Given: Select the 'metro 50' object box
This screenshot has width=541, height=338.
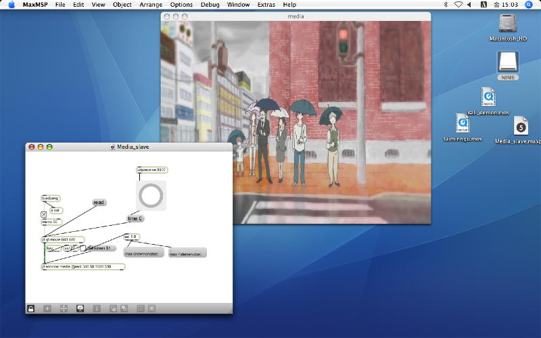Looking at the screenshot, I should [x=51, y=222].
